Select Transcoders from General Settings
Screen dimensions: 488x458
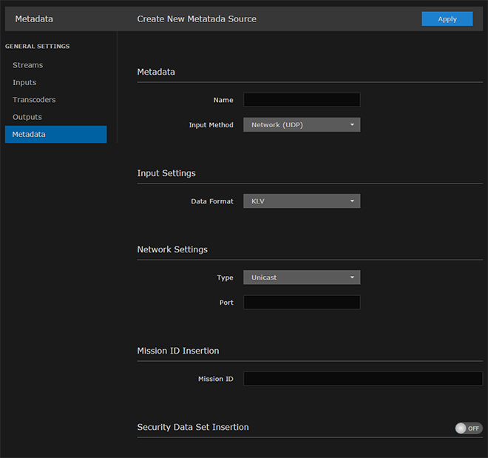pyautogui.click(x=34, y=100)
